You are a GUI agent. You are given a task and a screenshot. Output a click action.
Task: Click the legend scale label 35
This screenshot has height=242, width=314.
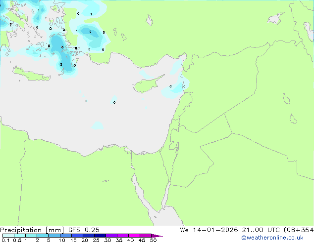(119, 240)
